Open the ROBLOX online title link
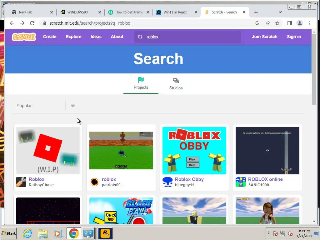 (x=265, y=179)
